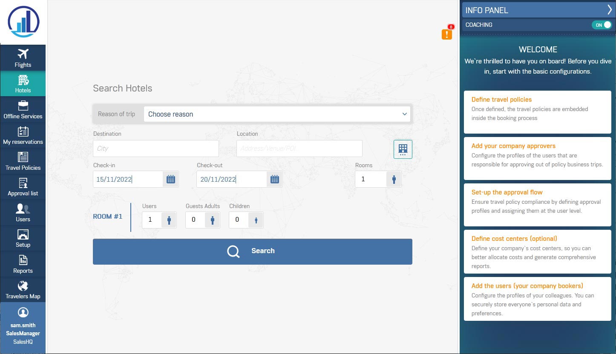Go to My reservations menu item
The image size is (616, 354).
coord(23,135)
